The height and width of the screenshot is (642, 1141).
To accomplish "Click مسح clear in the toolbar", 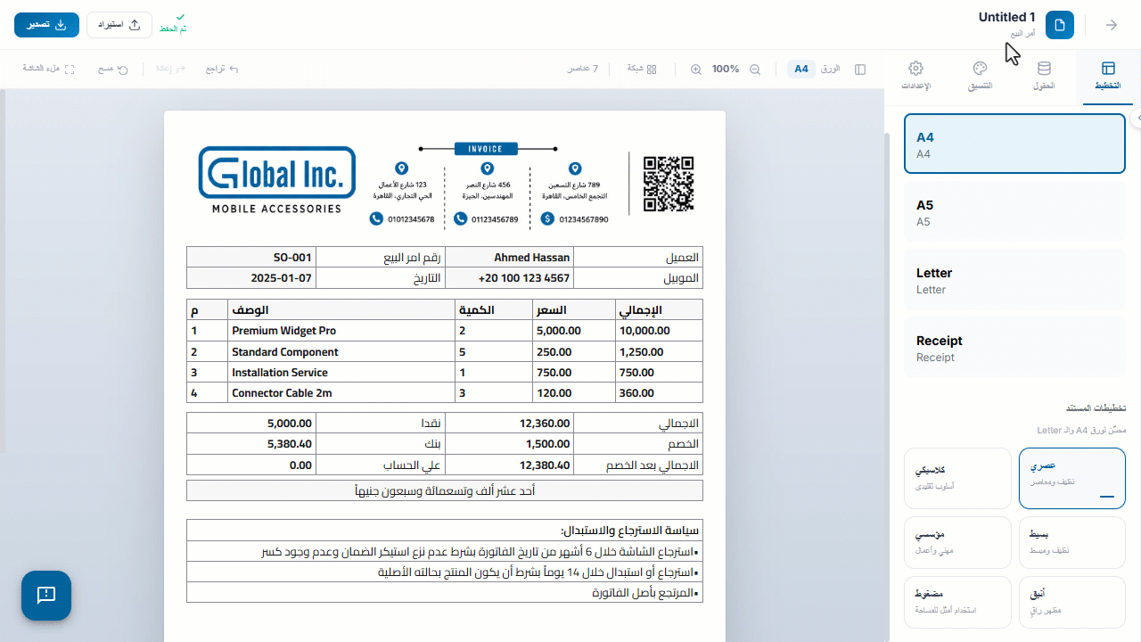I will point(113,69).
